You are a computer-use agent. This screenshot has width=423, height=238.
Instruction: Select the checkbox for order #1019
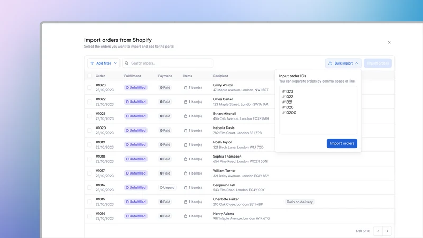pos(89,144)
